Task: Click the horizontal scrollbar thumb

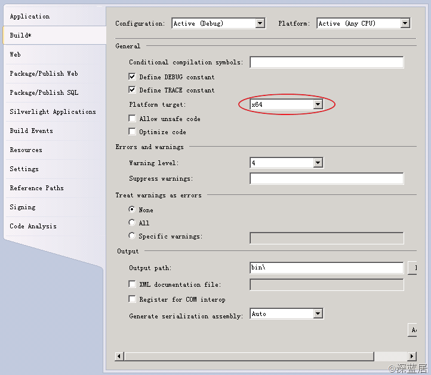Action: pyautogui.click(x=249, y=357)
